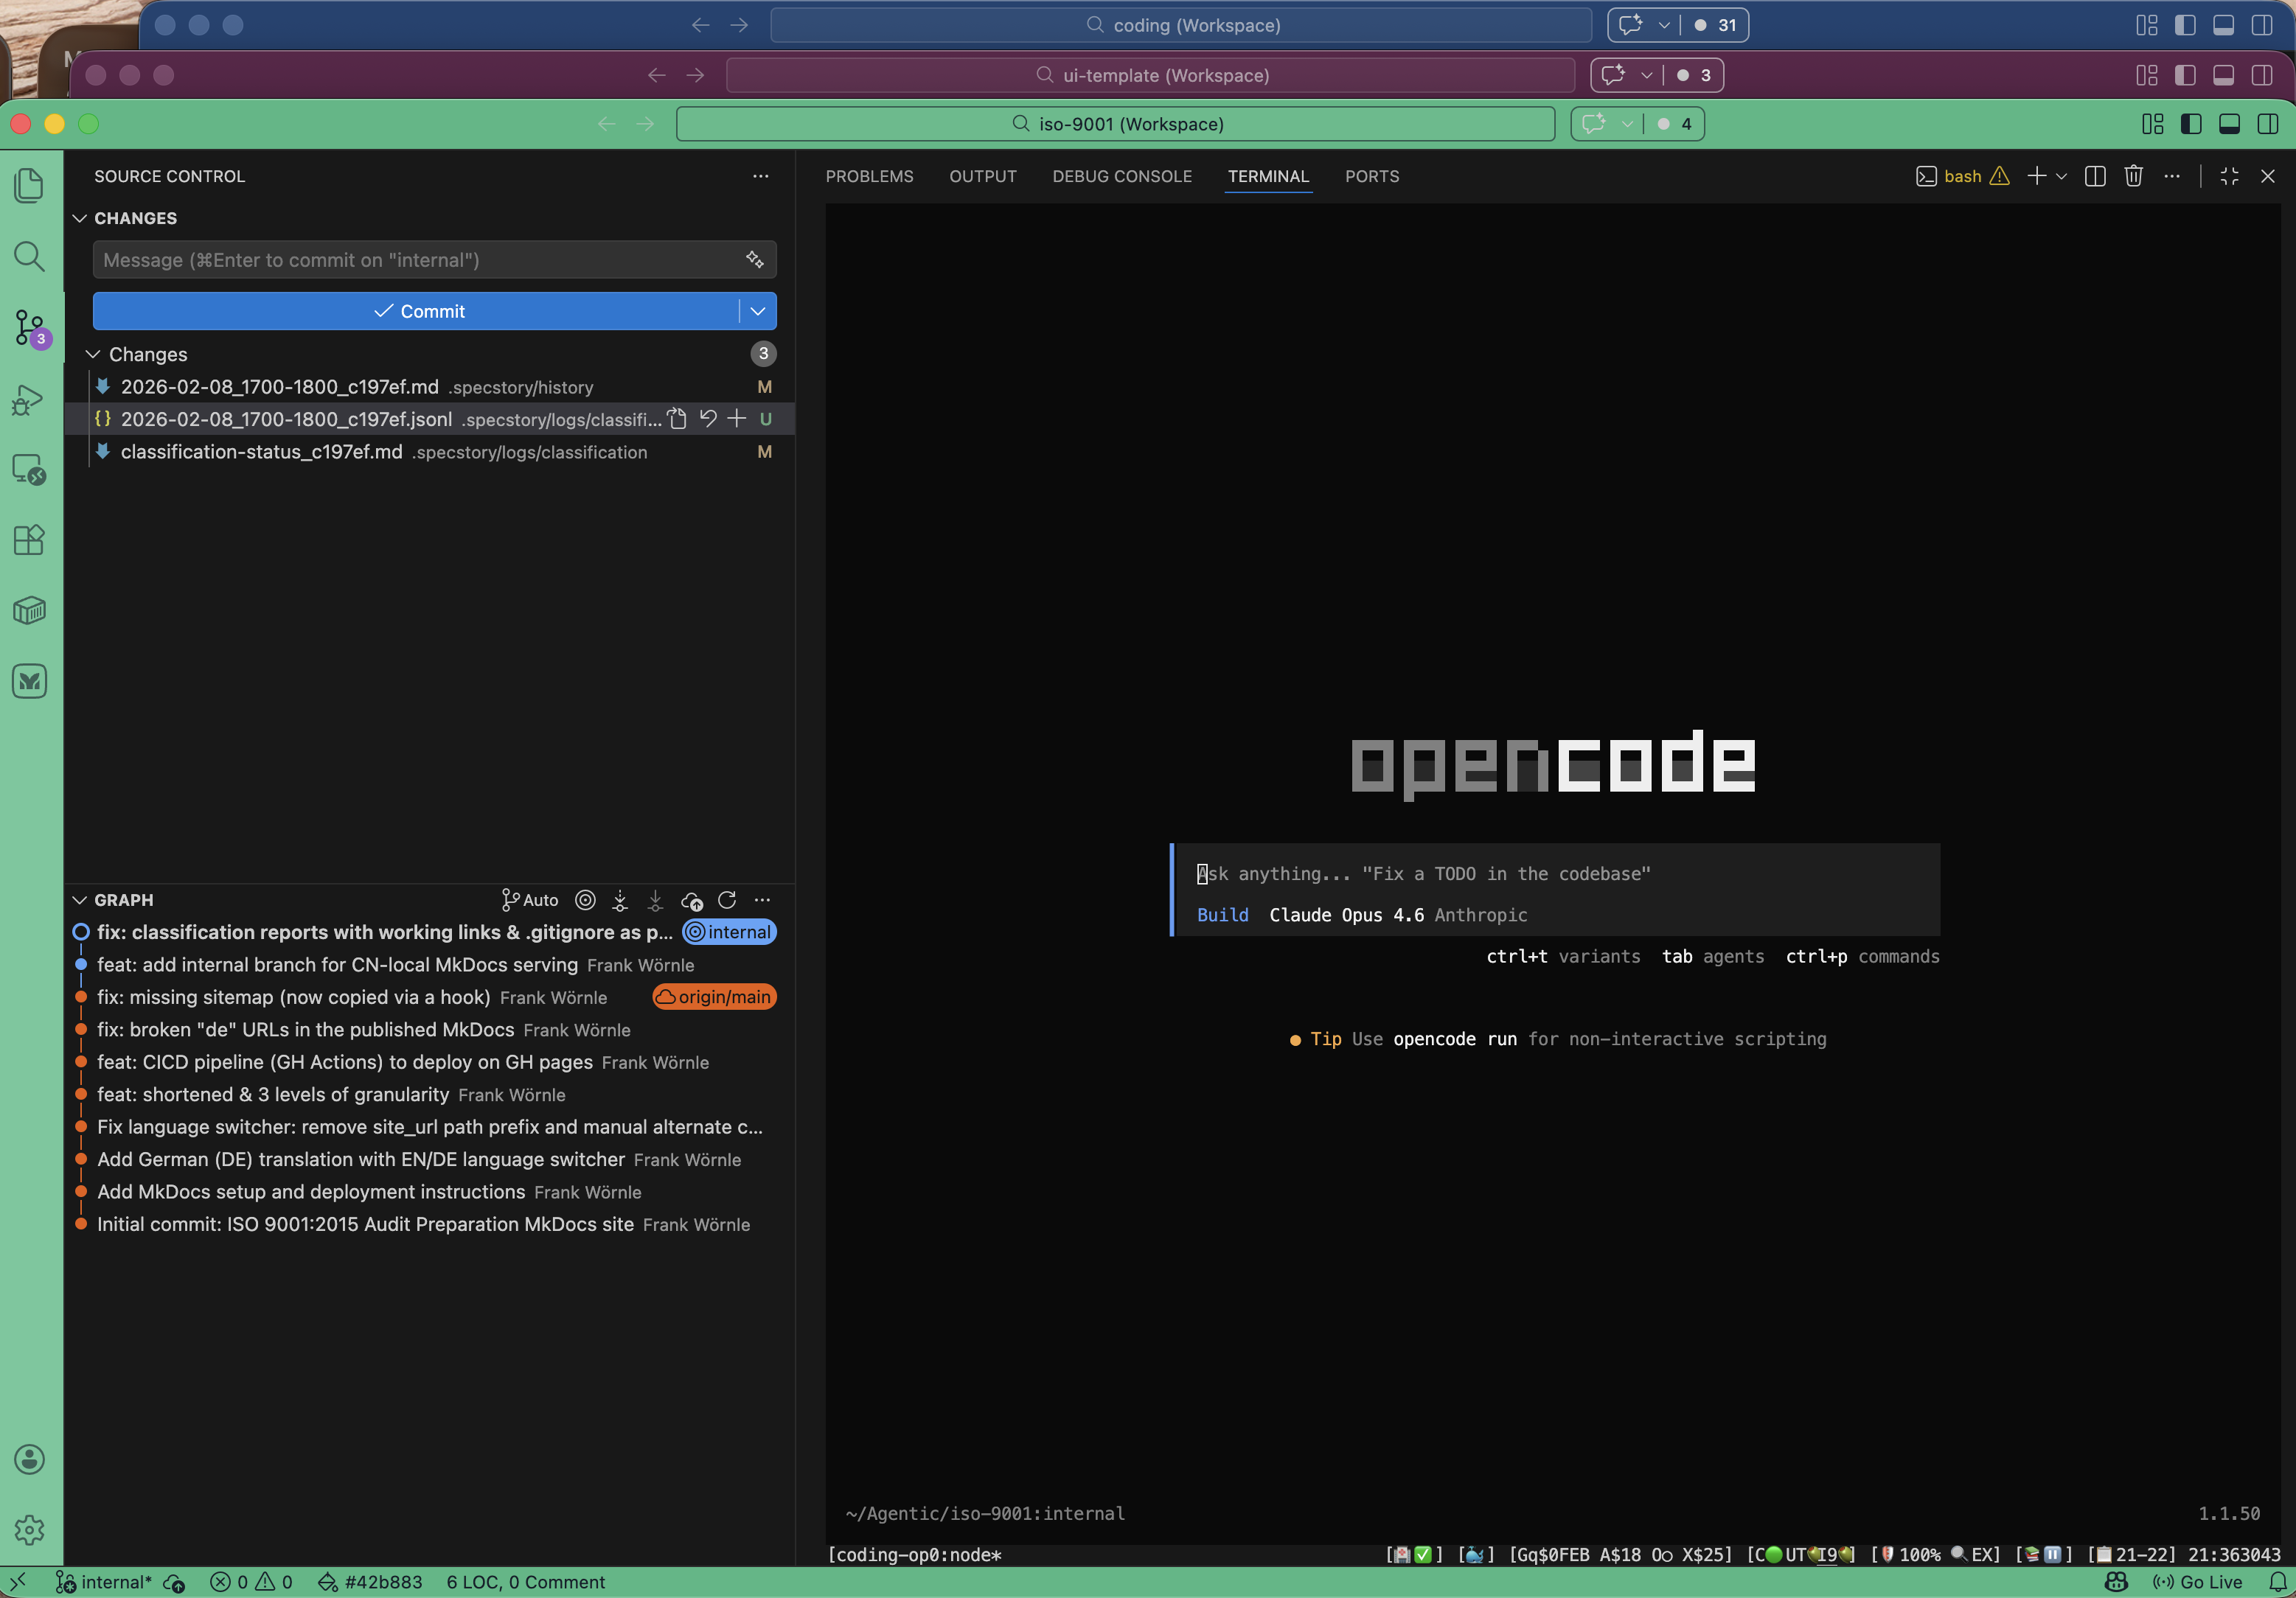
Task: Open chat dropdown chevron in coding window
Action: pyautogui.click(x=1664, y=25)
